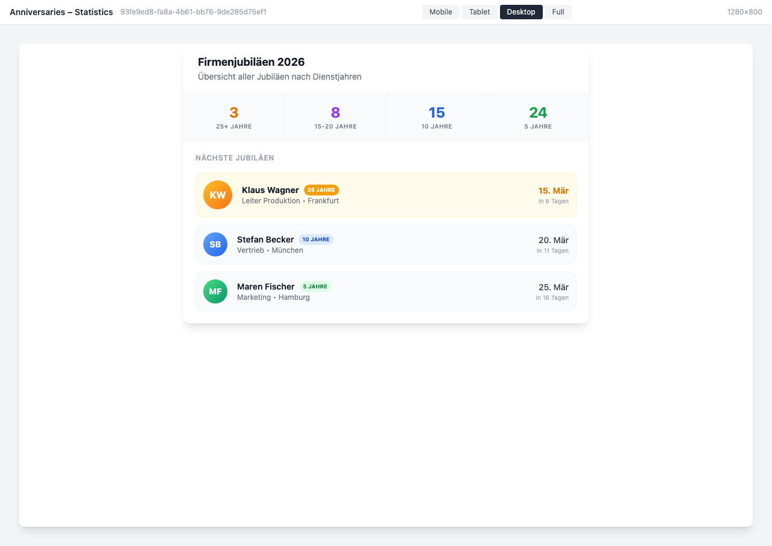Click Maren Fischer's green MF avatar
This screenshot has height=546, width=772.
tap(215, 291)
